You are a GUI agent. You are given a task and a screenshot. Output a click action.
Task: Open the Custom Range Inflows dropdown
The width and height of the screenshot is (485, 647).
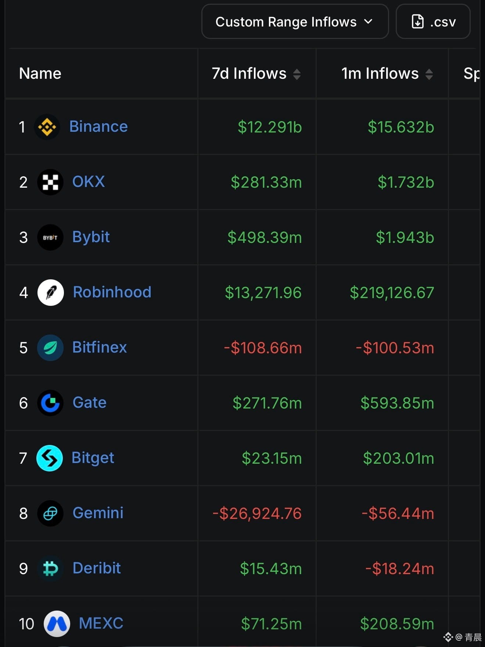(295, 21)
